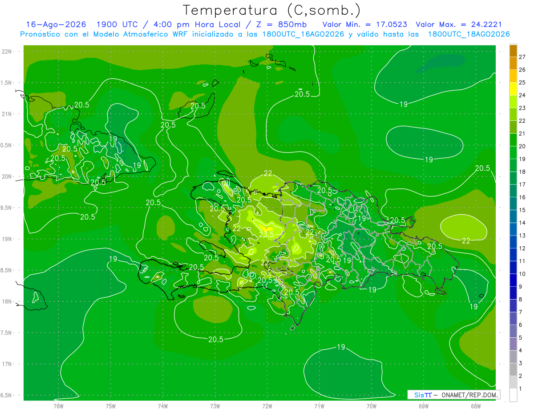Click the legend value "10"
Screen dimensions: 534x412
click(522, 274)
